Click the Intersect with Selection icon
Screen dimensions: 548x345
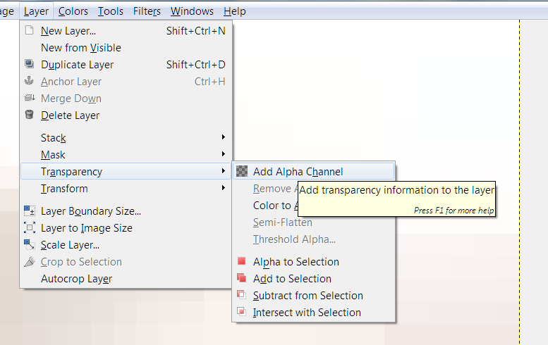click(242, 313)
